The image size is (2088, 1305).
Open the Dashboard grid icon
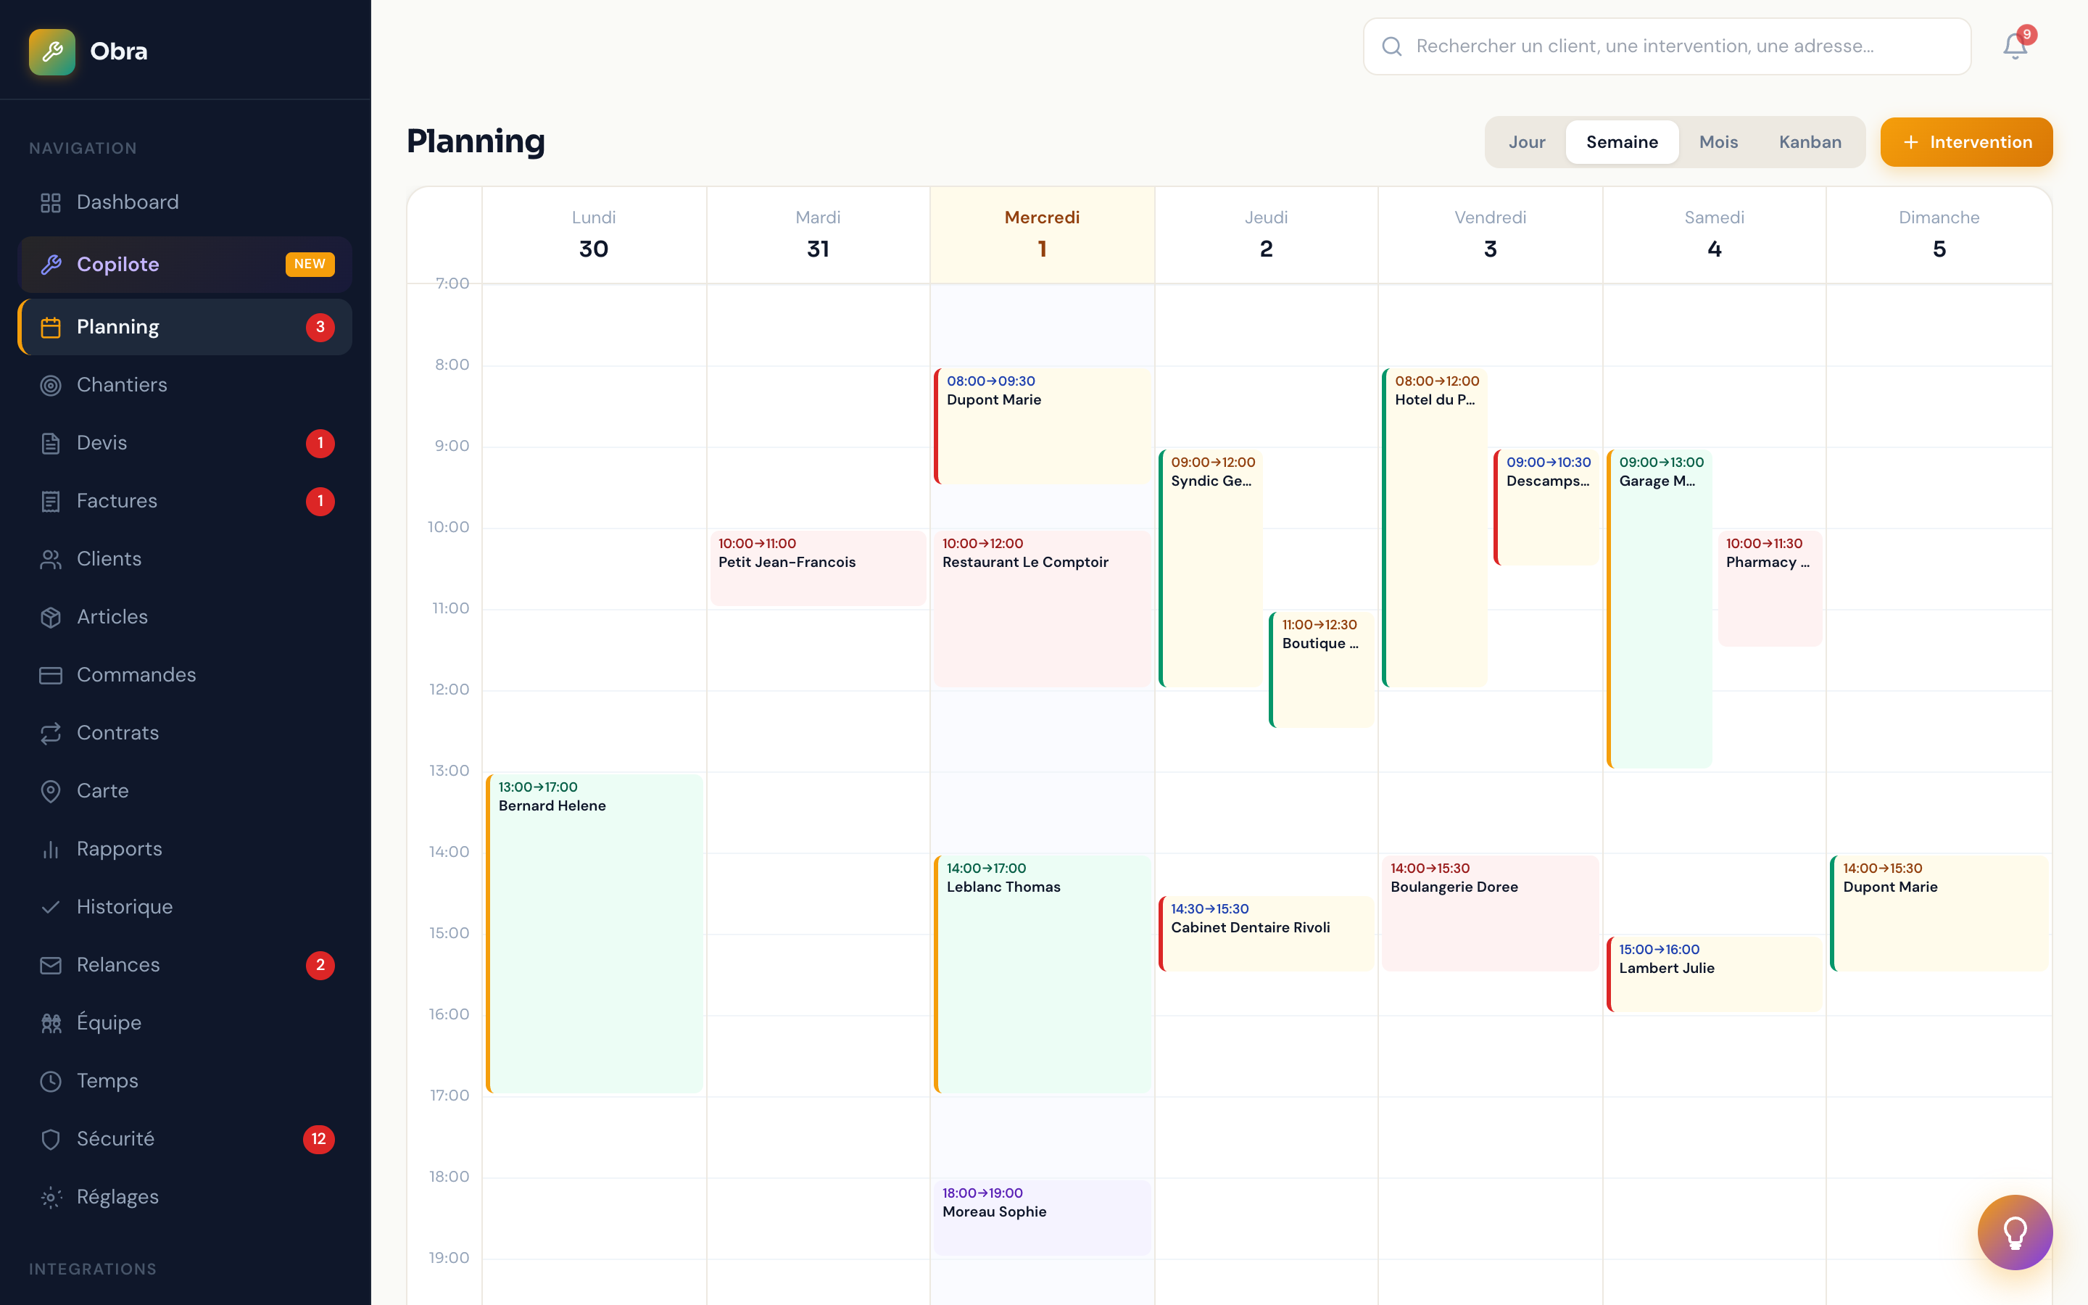coord(50,202)
